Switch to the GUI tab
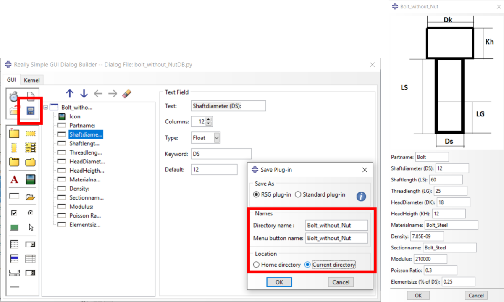This screenshot has height=302, width=504. 11,80
